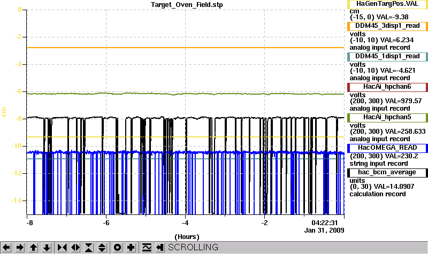Click the -6 hours x-axis tick label
Screen dimensions: 428x254
click(x=106, y=223)
